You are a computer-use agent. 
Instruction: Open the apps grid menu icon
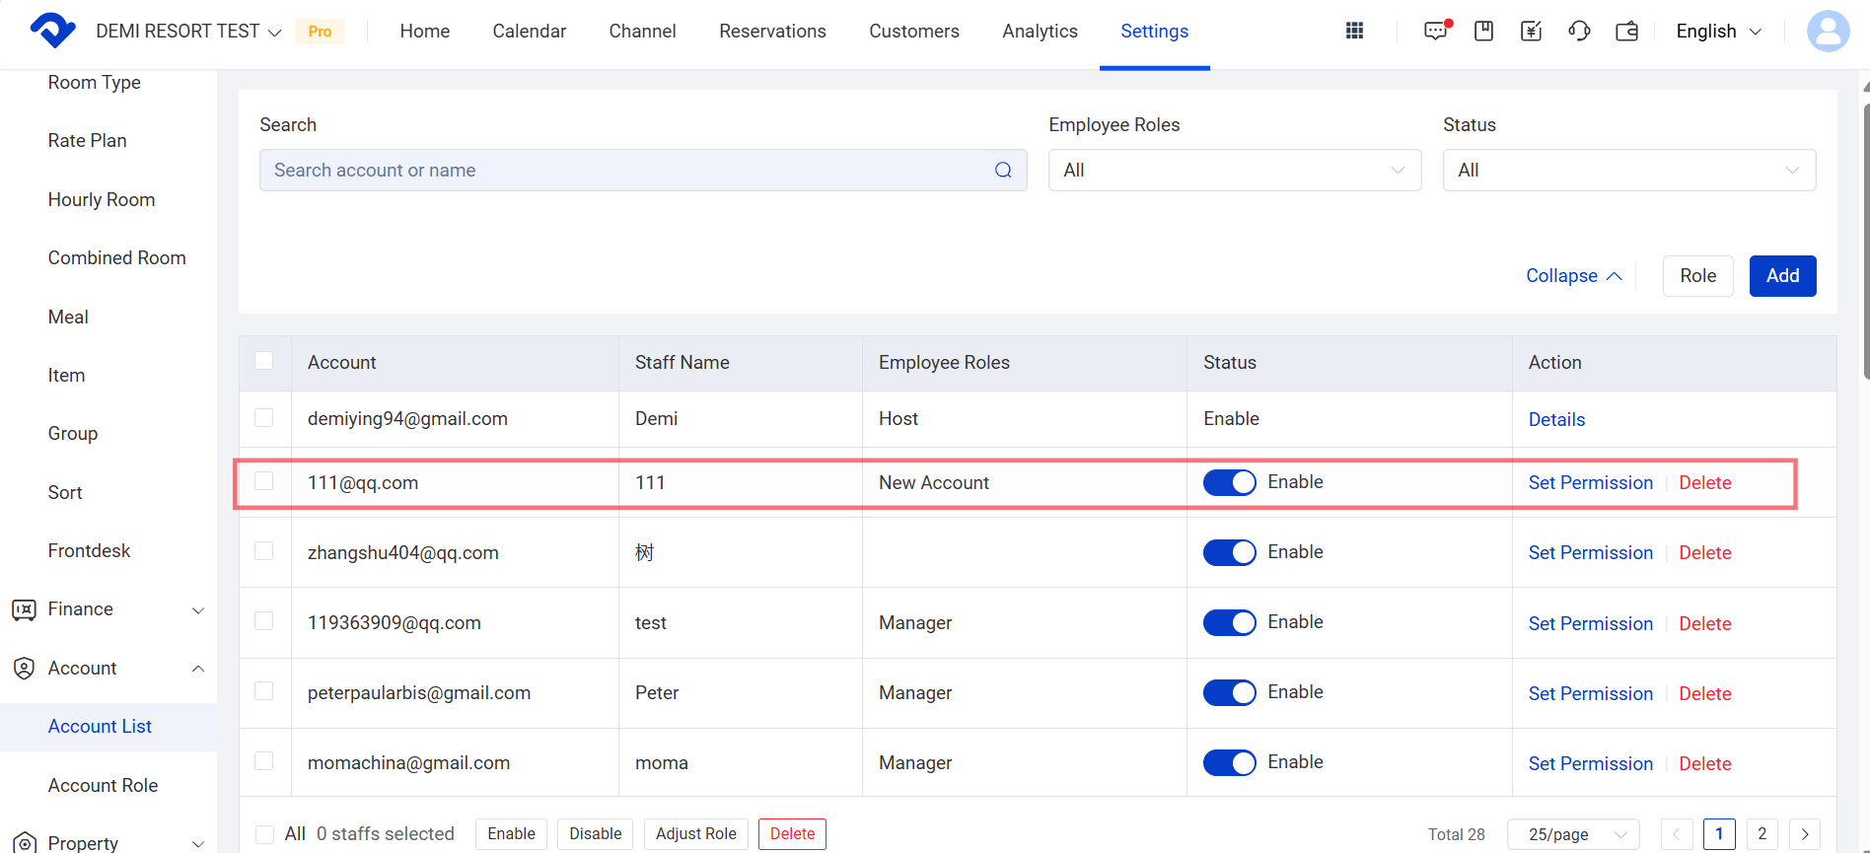click(1354, 32)
